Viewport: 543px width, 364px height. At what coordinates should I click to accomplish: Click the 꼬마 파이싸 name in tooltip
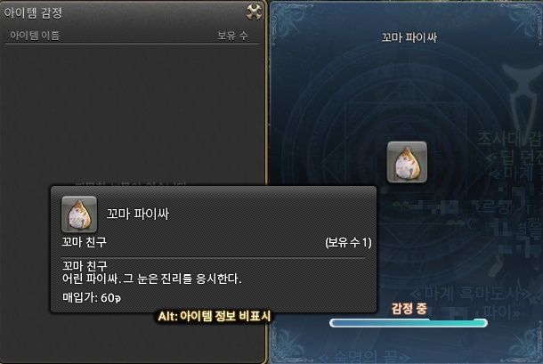click(x=137, y=214)
